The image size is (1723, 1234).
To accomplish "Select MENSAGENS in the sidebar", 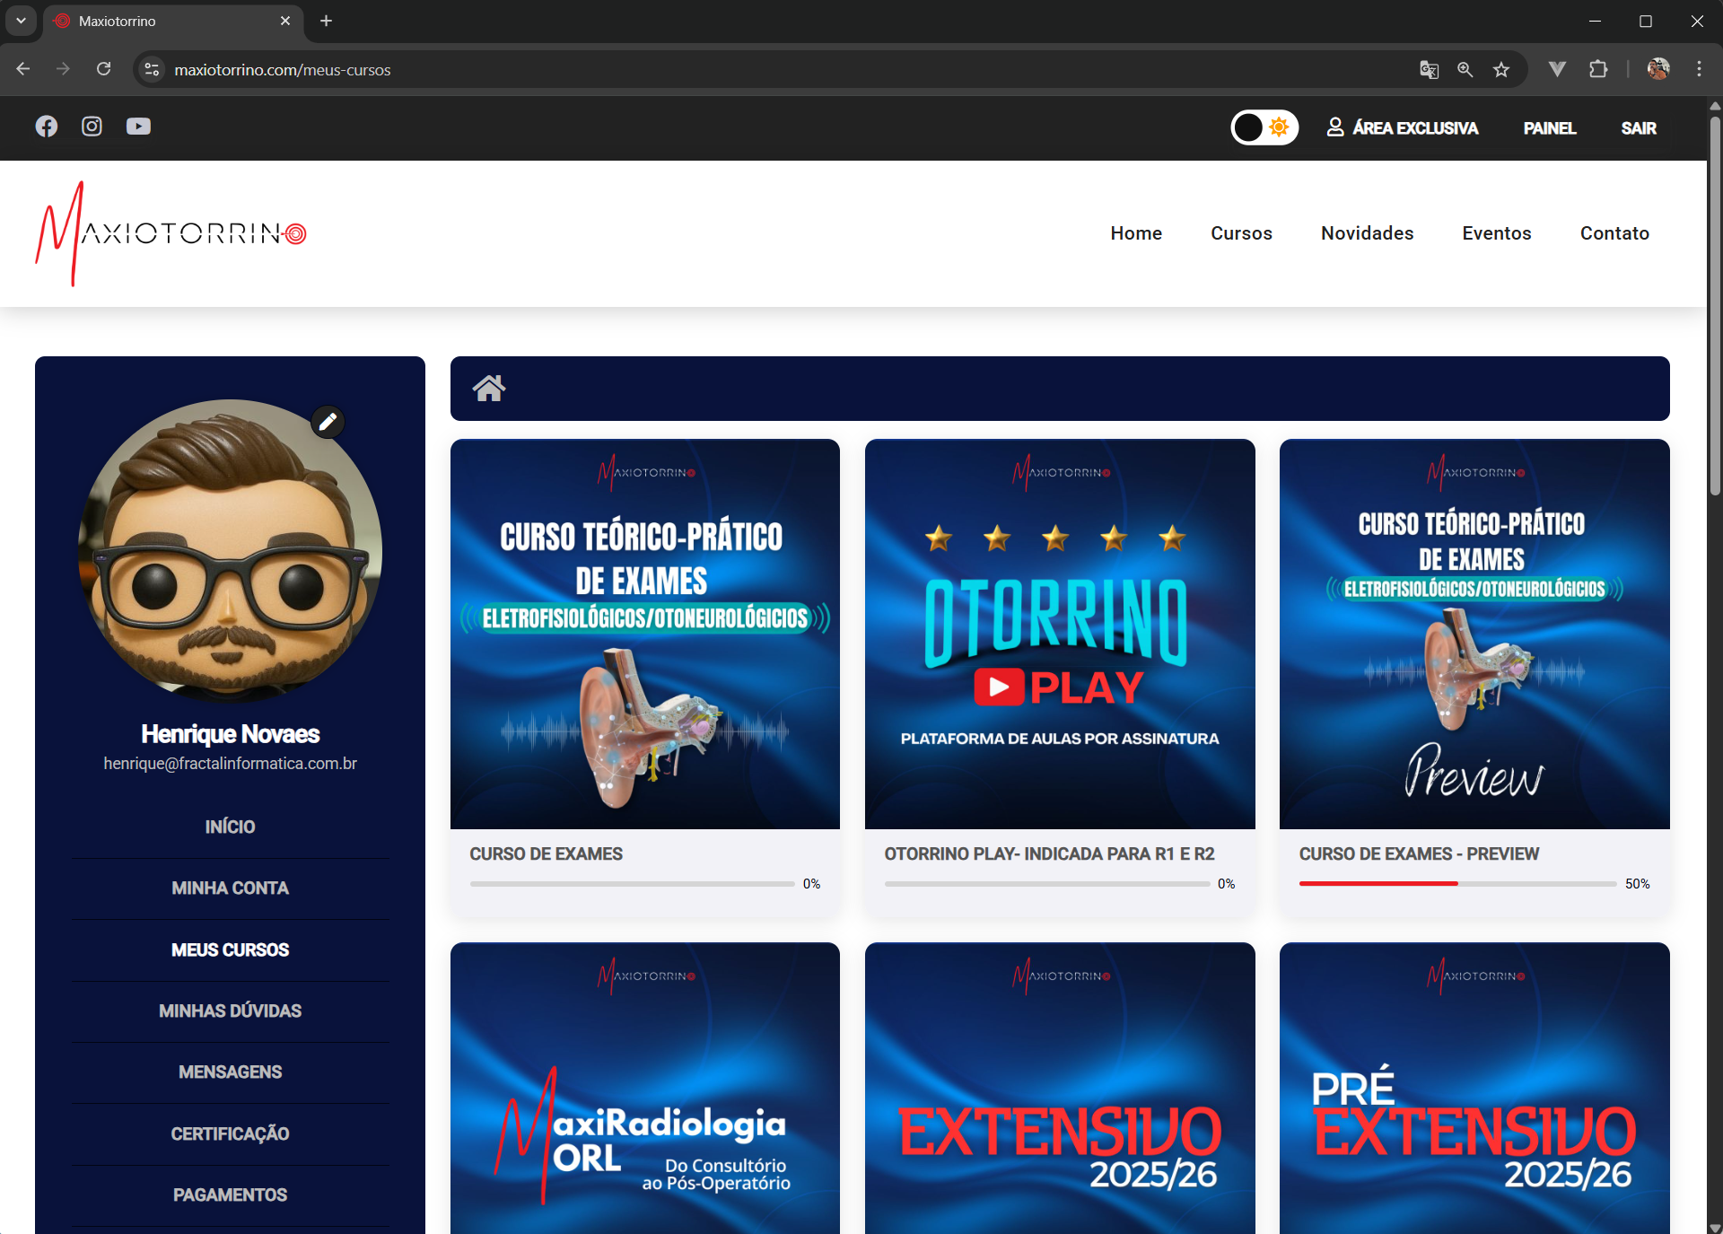I will (231, 1072).
